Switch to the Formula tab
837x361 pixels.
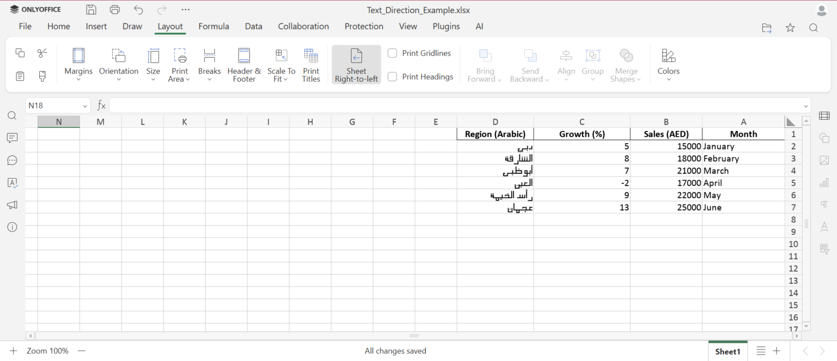click(x=214, y=26)
